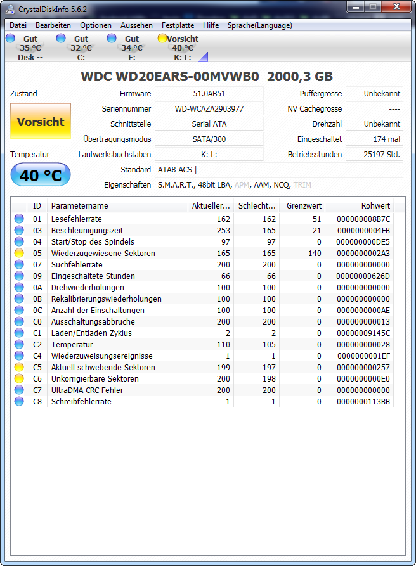
Task: Click yellow icon for Unkorrigierbare Sektoren
Action: (19, 378)
